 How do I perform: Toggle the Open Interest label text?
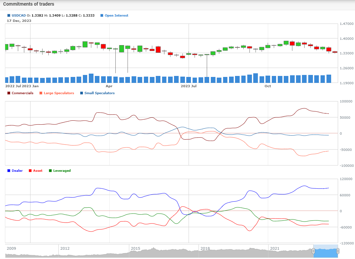pyautogui.click(x=116, y=16)
